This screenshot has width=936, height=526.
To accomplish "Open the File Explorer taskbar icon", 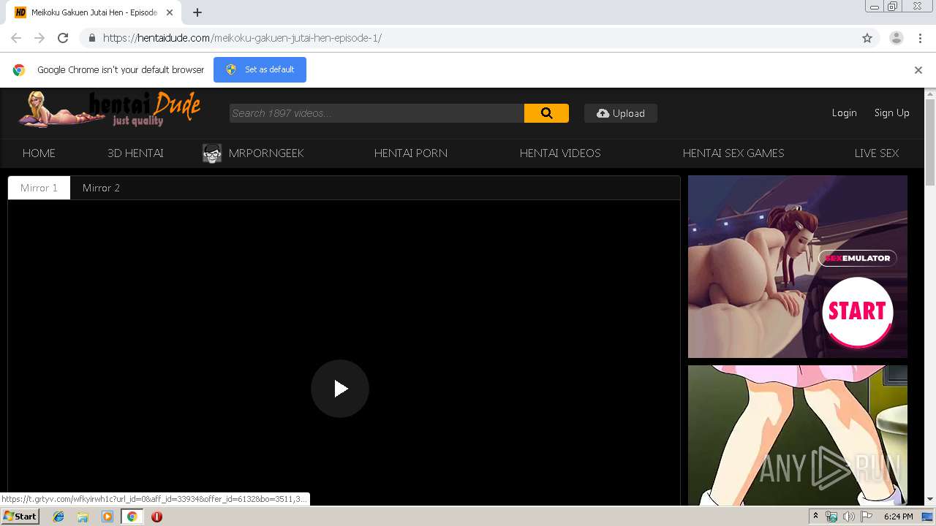I will tap(83, 517).
